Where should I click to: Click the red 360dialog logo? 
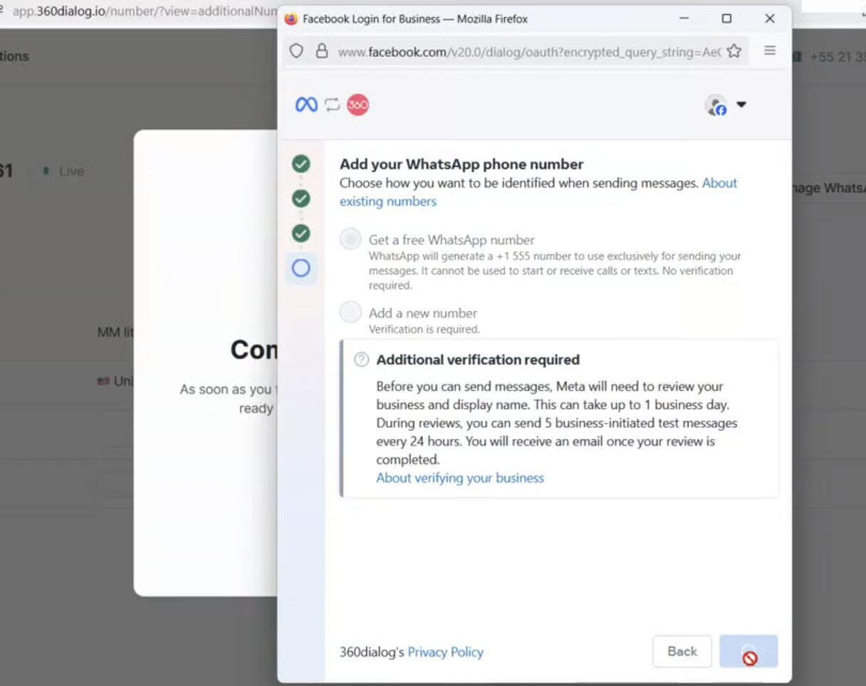358,105
